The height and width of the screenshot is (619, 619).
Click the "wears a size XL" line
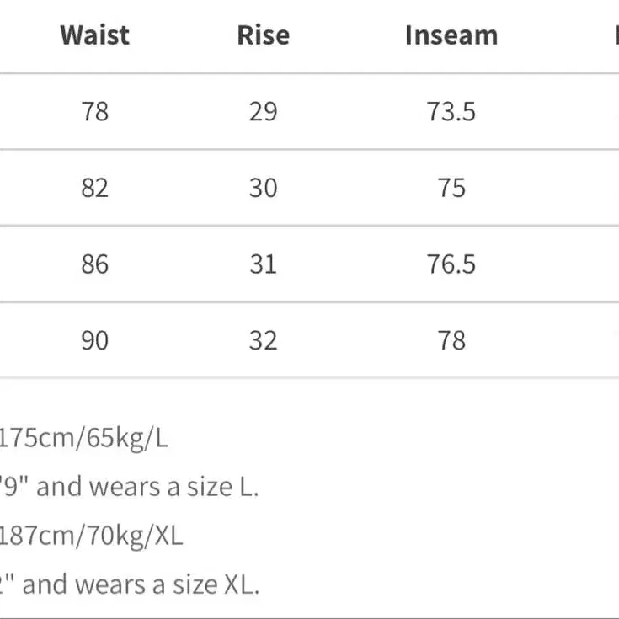pyautogui.click(x=130, y=584)
